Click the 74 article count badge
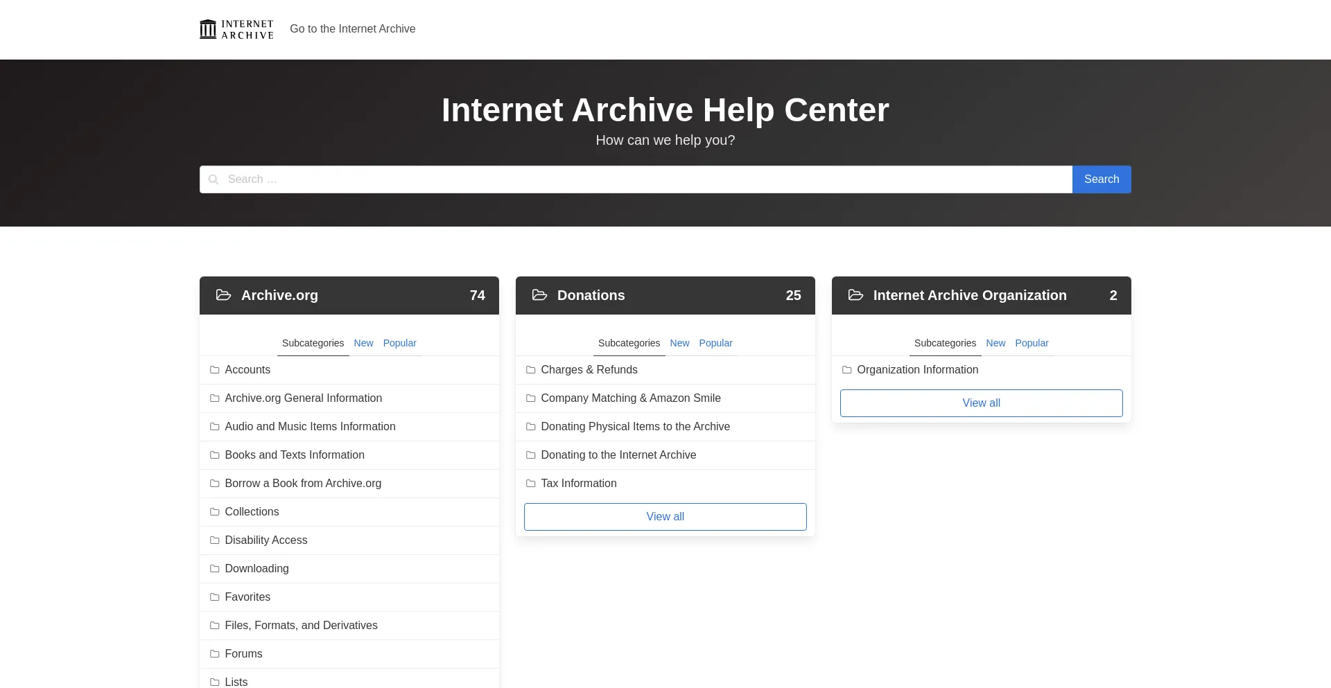This screenshot has height=688, width=1331. click(x=478, y=295)
